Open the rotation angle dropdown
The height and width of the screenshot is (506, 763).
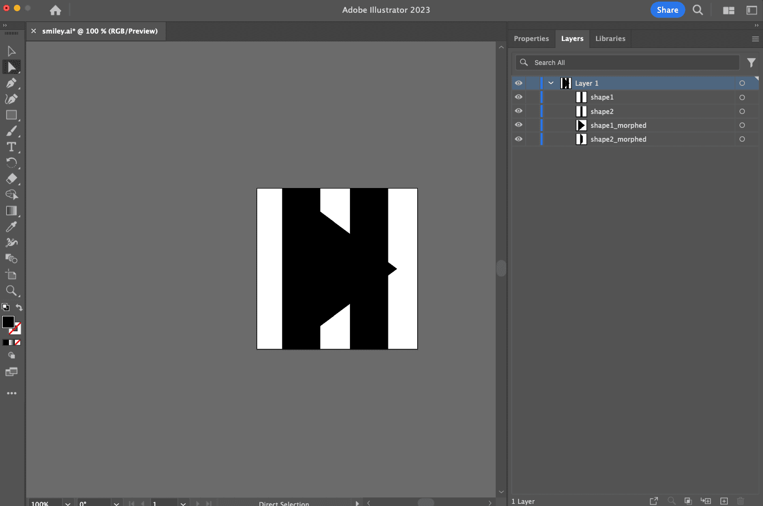[x=116, y=502]
